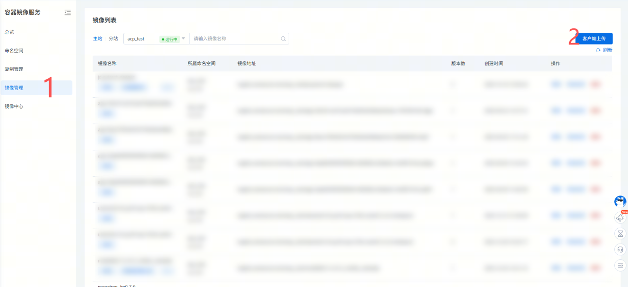Click the 镜像名称 column header

(x=107, y=63)
